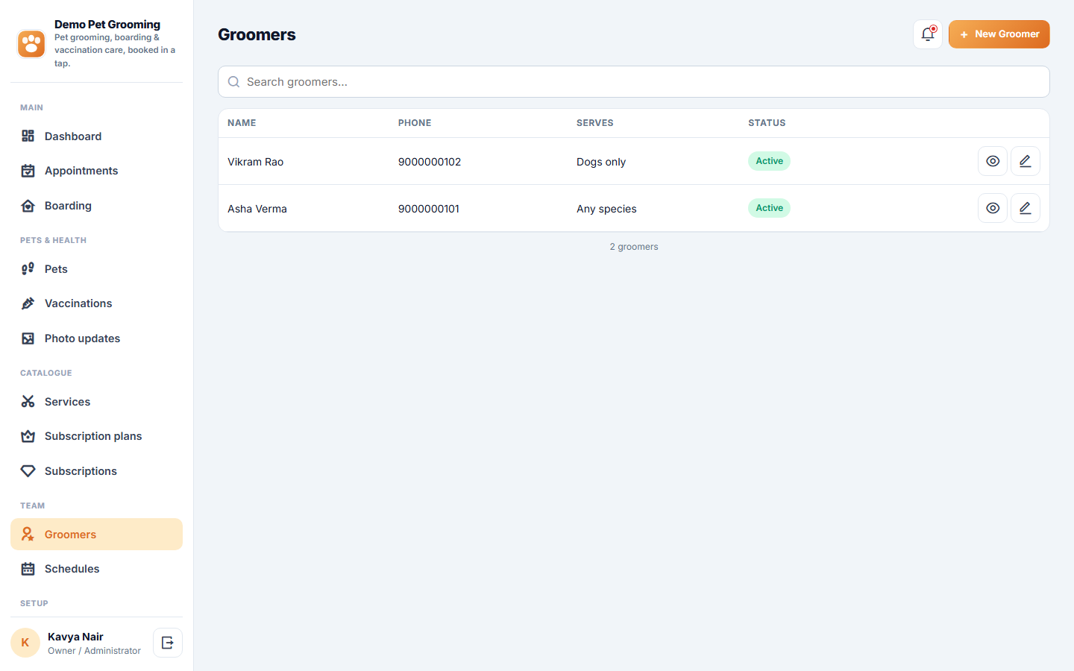View Vikram Rao's details via eye icon
1074x671 pixels.
[992, 161]
